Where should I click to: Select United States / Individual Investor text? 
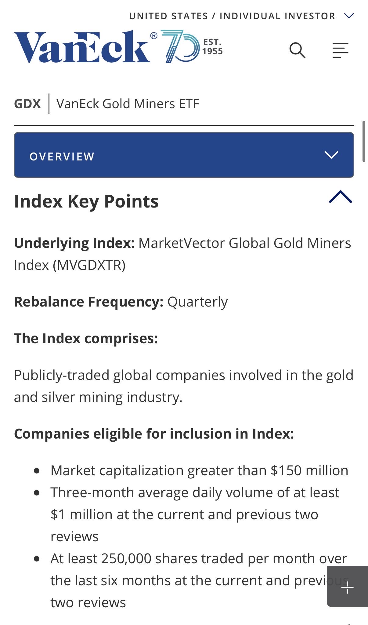coord(232,16)
